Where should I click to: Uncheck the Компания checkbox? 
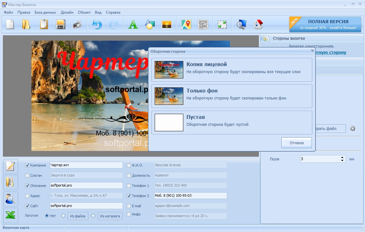27,165
